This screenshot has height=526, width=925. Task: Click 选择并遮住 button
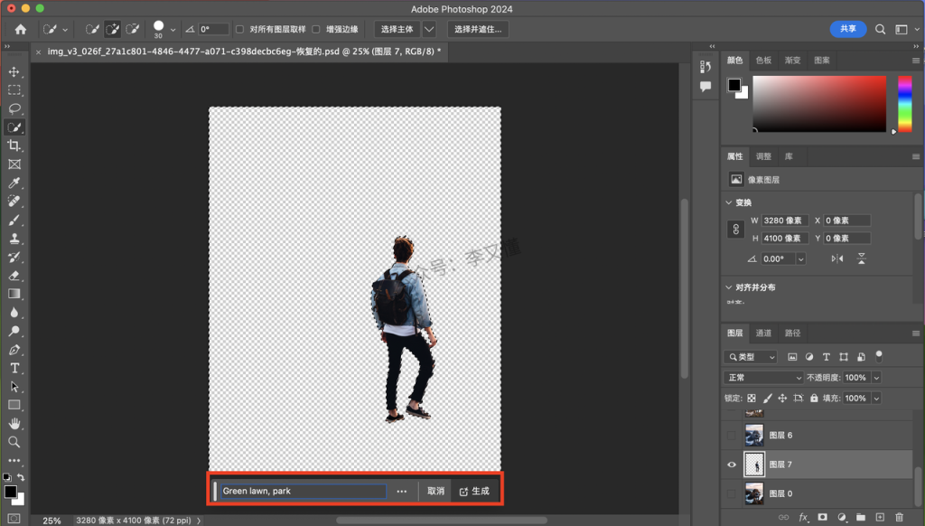[478, 29]
